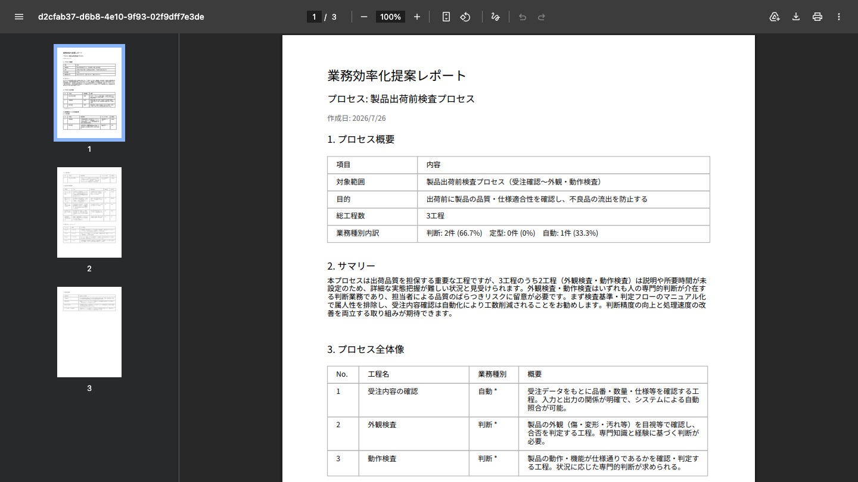Rotate the document counterclockwise
Screen dimensions: 858x482
465,17
